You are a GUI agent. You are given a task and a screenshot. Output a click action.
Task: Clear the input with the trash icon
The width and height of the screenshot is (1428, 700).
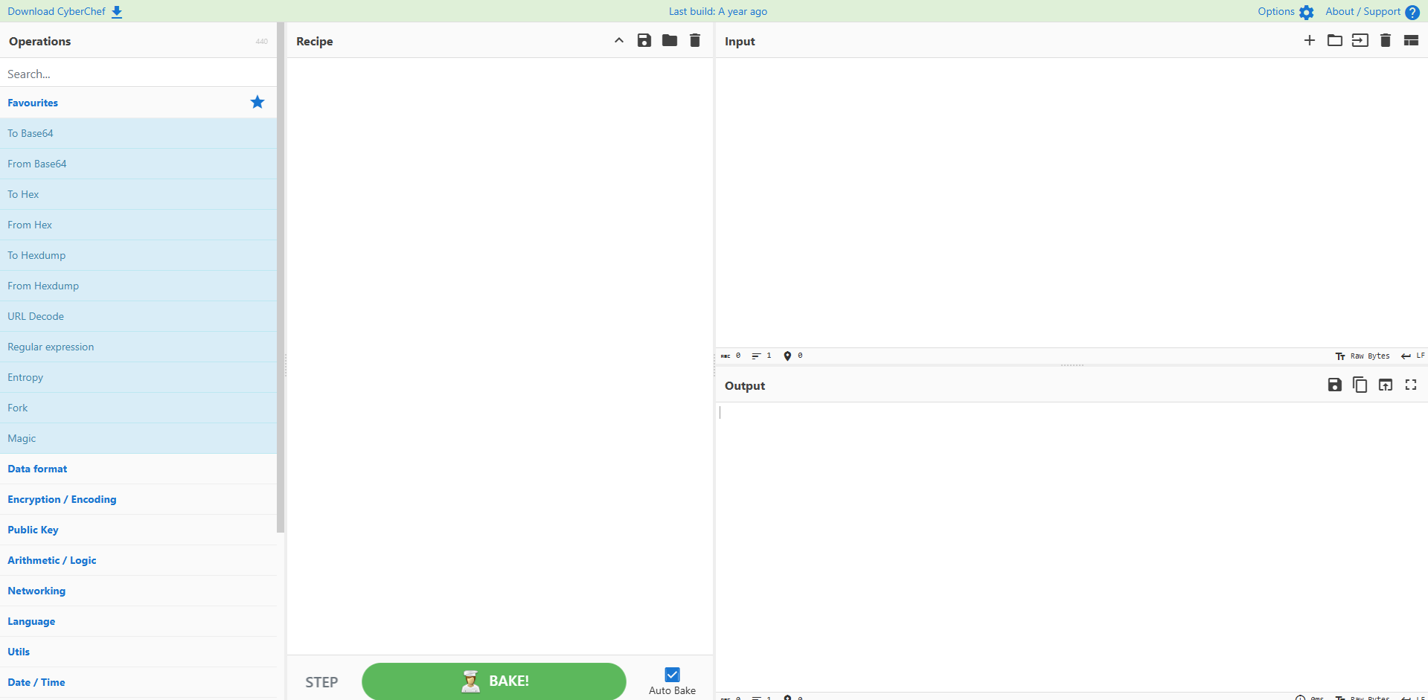click(x=1385, y=40)
